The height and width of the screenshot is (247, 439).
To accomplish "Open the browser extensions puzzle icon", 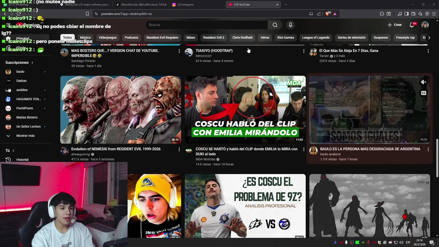I will (382, 14).
